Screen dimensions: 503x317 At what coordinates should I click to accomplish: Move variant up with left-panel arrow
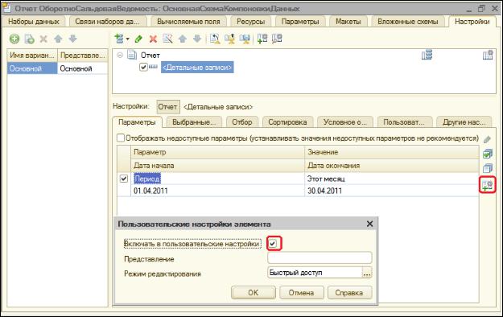click(x=58, y=39)
